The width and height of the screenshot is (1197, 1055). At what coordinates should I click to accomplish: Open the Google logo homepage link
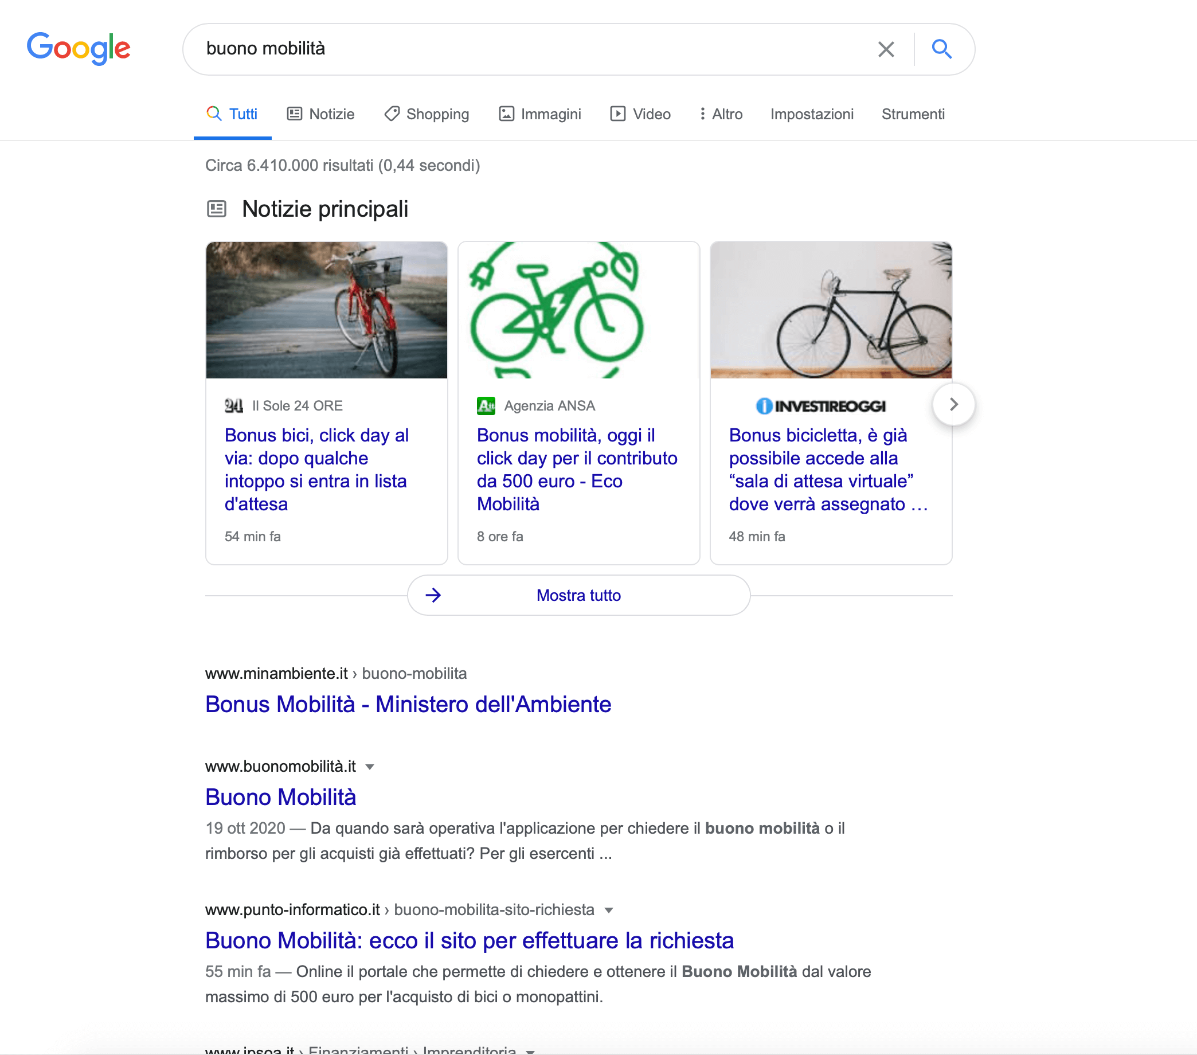point(79,48)
